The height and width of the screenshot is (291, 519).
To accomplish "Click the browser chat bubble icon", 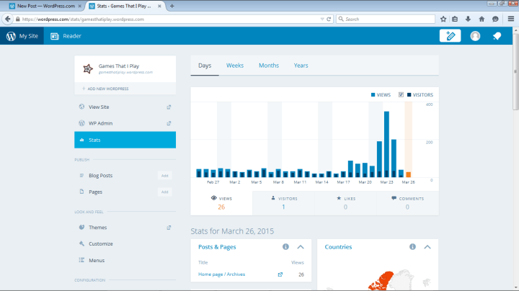I will tap(495, 19).
